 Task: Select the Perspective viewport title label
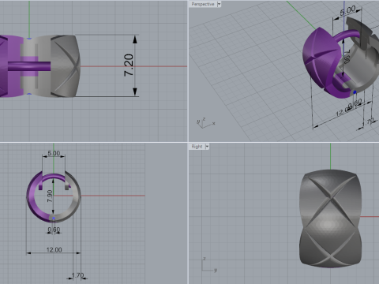point(202,4)
